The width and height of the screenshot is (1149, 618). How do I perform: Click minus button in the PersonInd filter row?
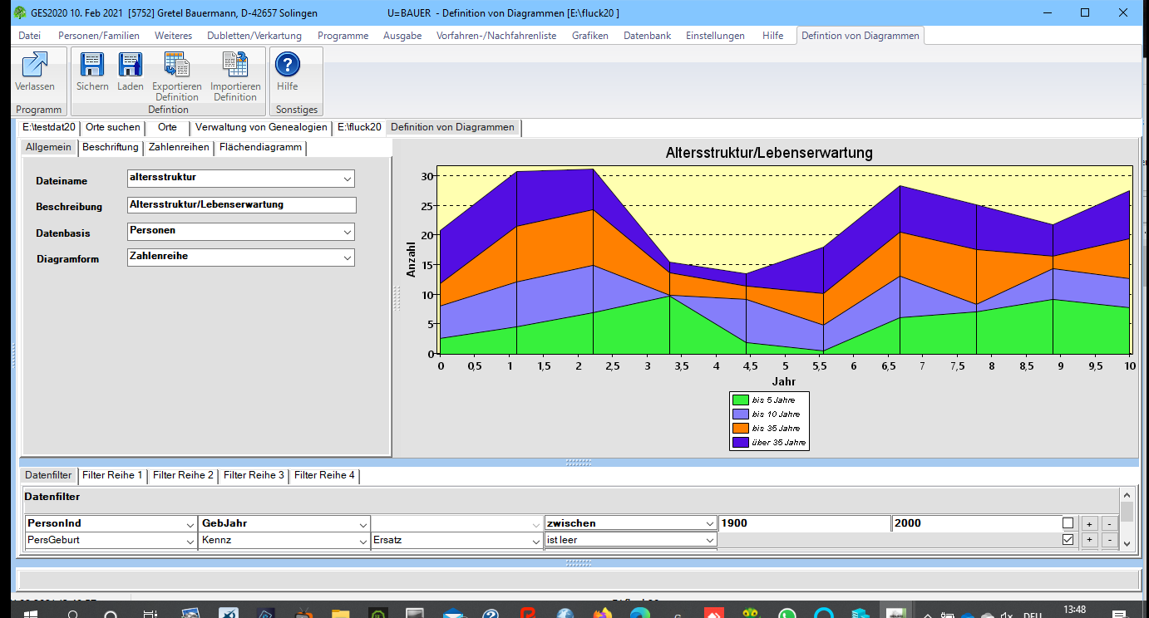pos(1107,523)
